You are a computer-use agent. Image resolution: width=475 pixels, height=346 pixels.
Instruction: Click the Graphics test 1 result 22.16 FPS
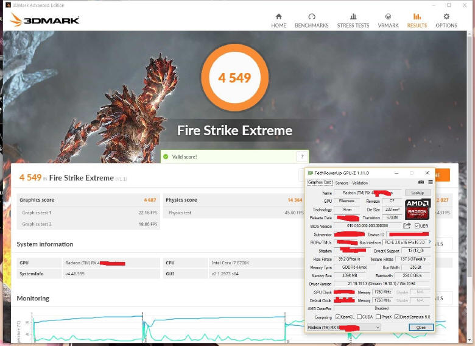148,213
